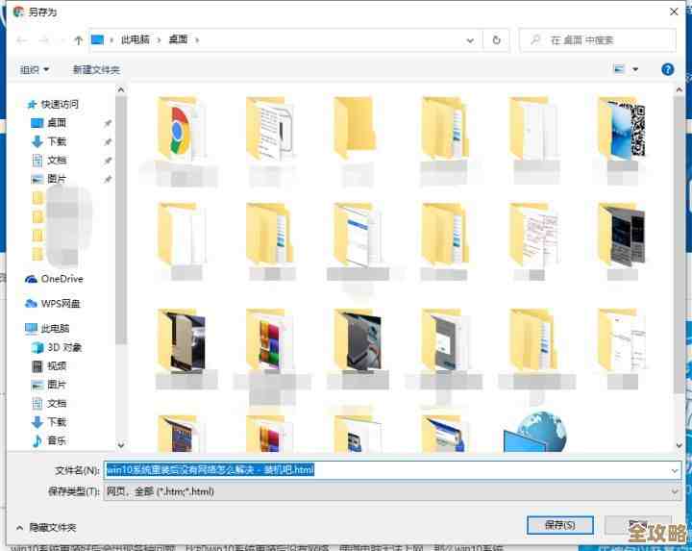
Task: Click the 视频 film icon in the sidebar
Action: (37, 366)
